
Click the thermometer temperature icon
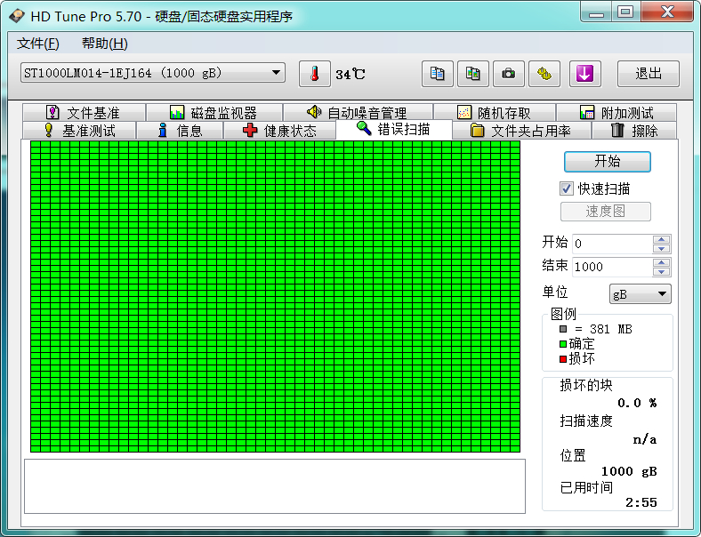[315, 74]
